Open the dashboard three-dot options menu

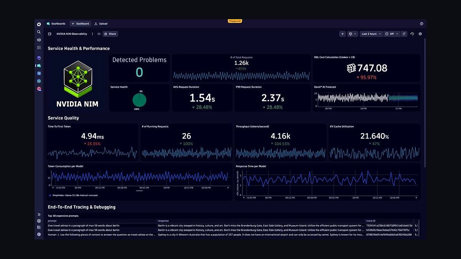(92, 34)
